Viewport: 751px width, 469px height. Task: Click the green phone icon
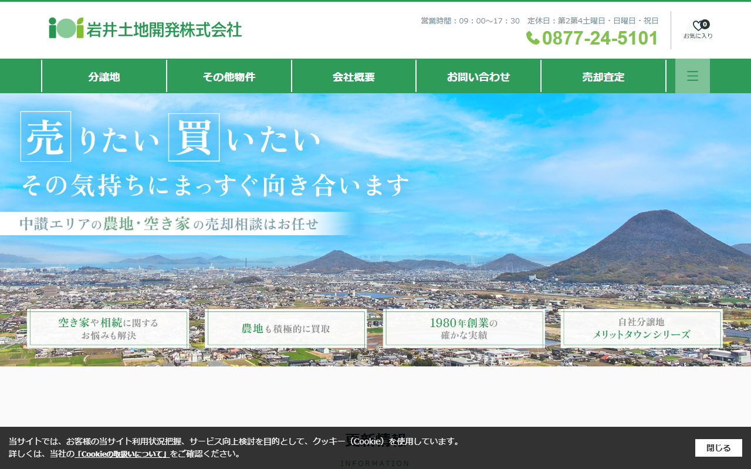point(533,38)
